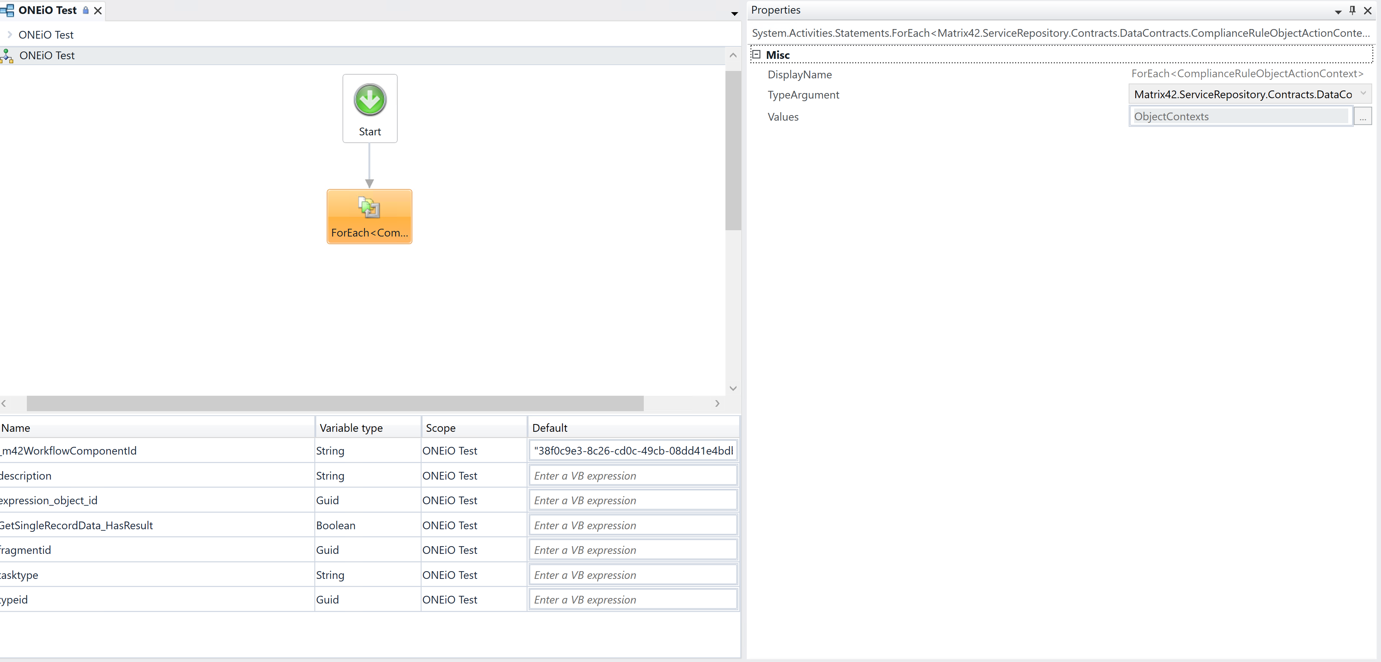Click the Start node label
Image resolution: width=1381 pixels, height=662 pixels.
pos(370,132)
